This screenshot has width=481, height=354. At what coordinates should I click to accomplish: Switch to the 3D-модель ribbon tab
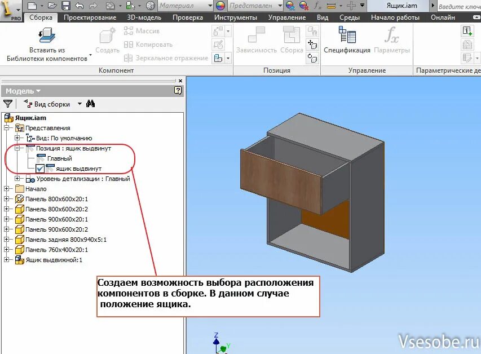pos(144,17)
